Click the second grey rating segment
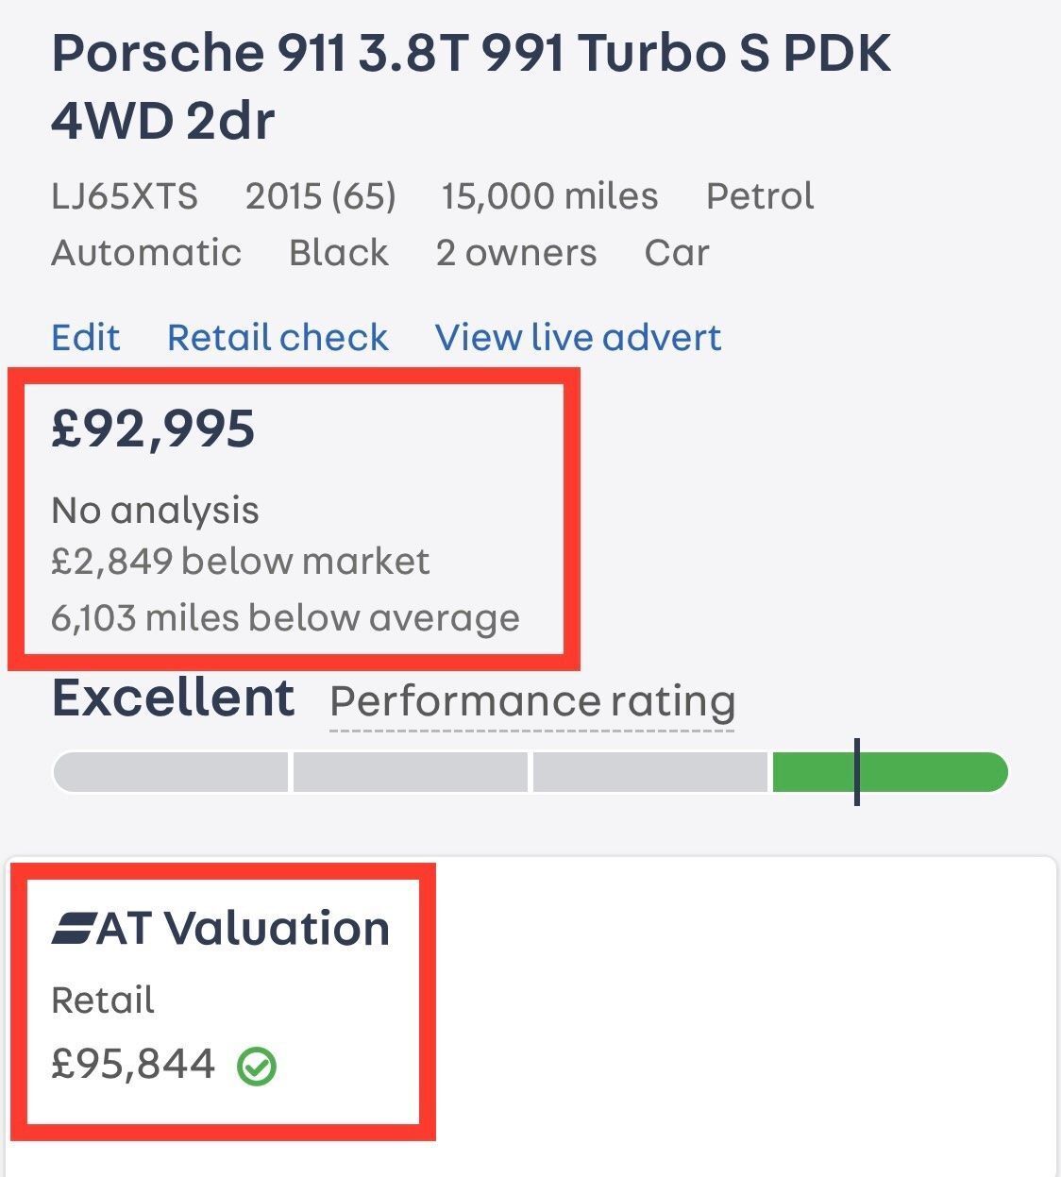Viewport: 1061px width, 1177px height. [x=410, y=772]
